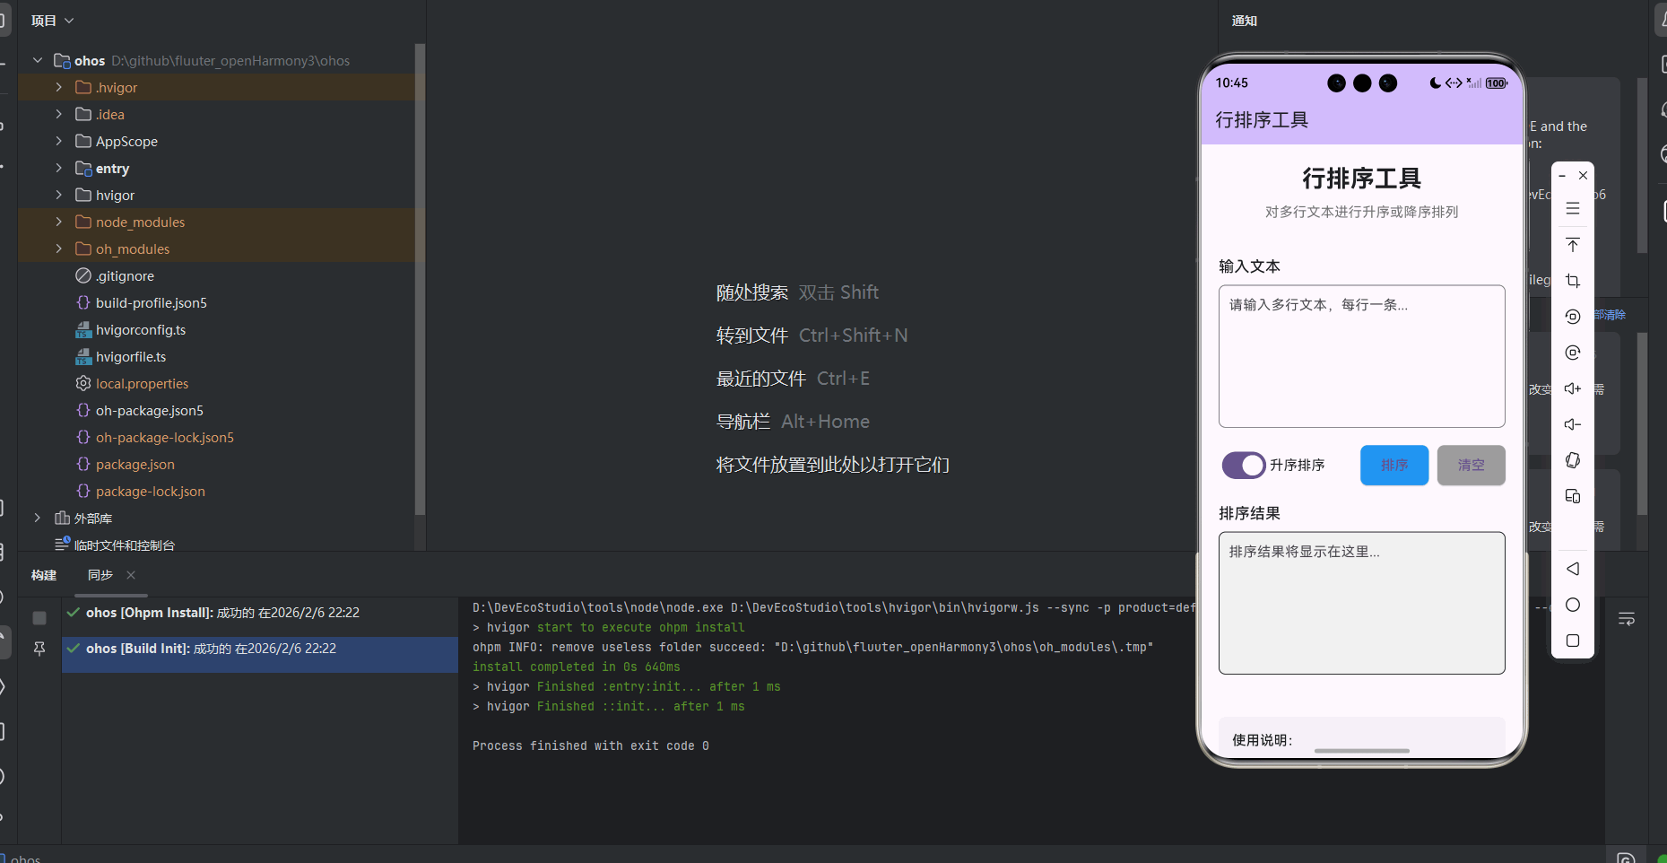This screenshot has width=1667, height=863.
Task: Close the 同步 tab
Action: coord(131,575)
